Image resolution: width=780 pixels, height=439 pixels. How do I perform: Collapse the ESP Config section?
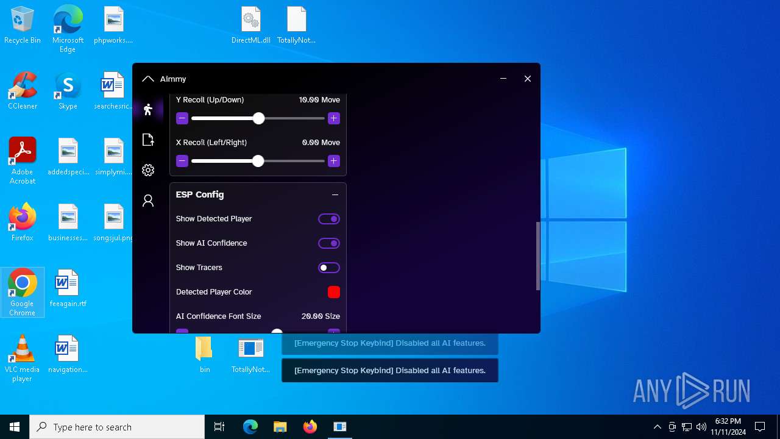[x=335, y=195]
